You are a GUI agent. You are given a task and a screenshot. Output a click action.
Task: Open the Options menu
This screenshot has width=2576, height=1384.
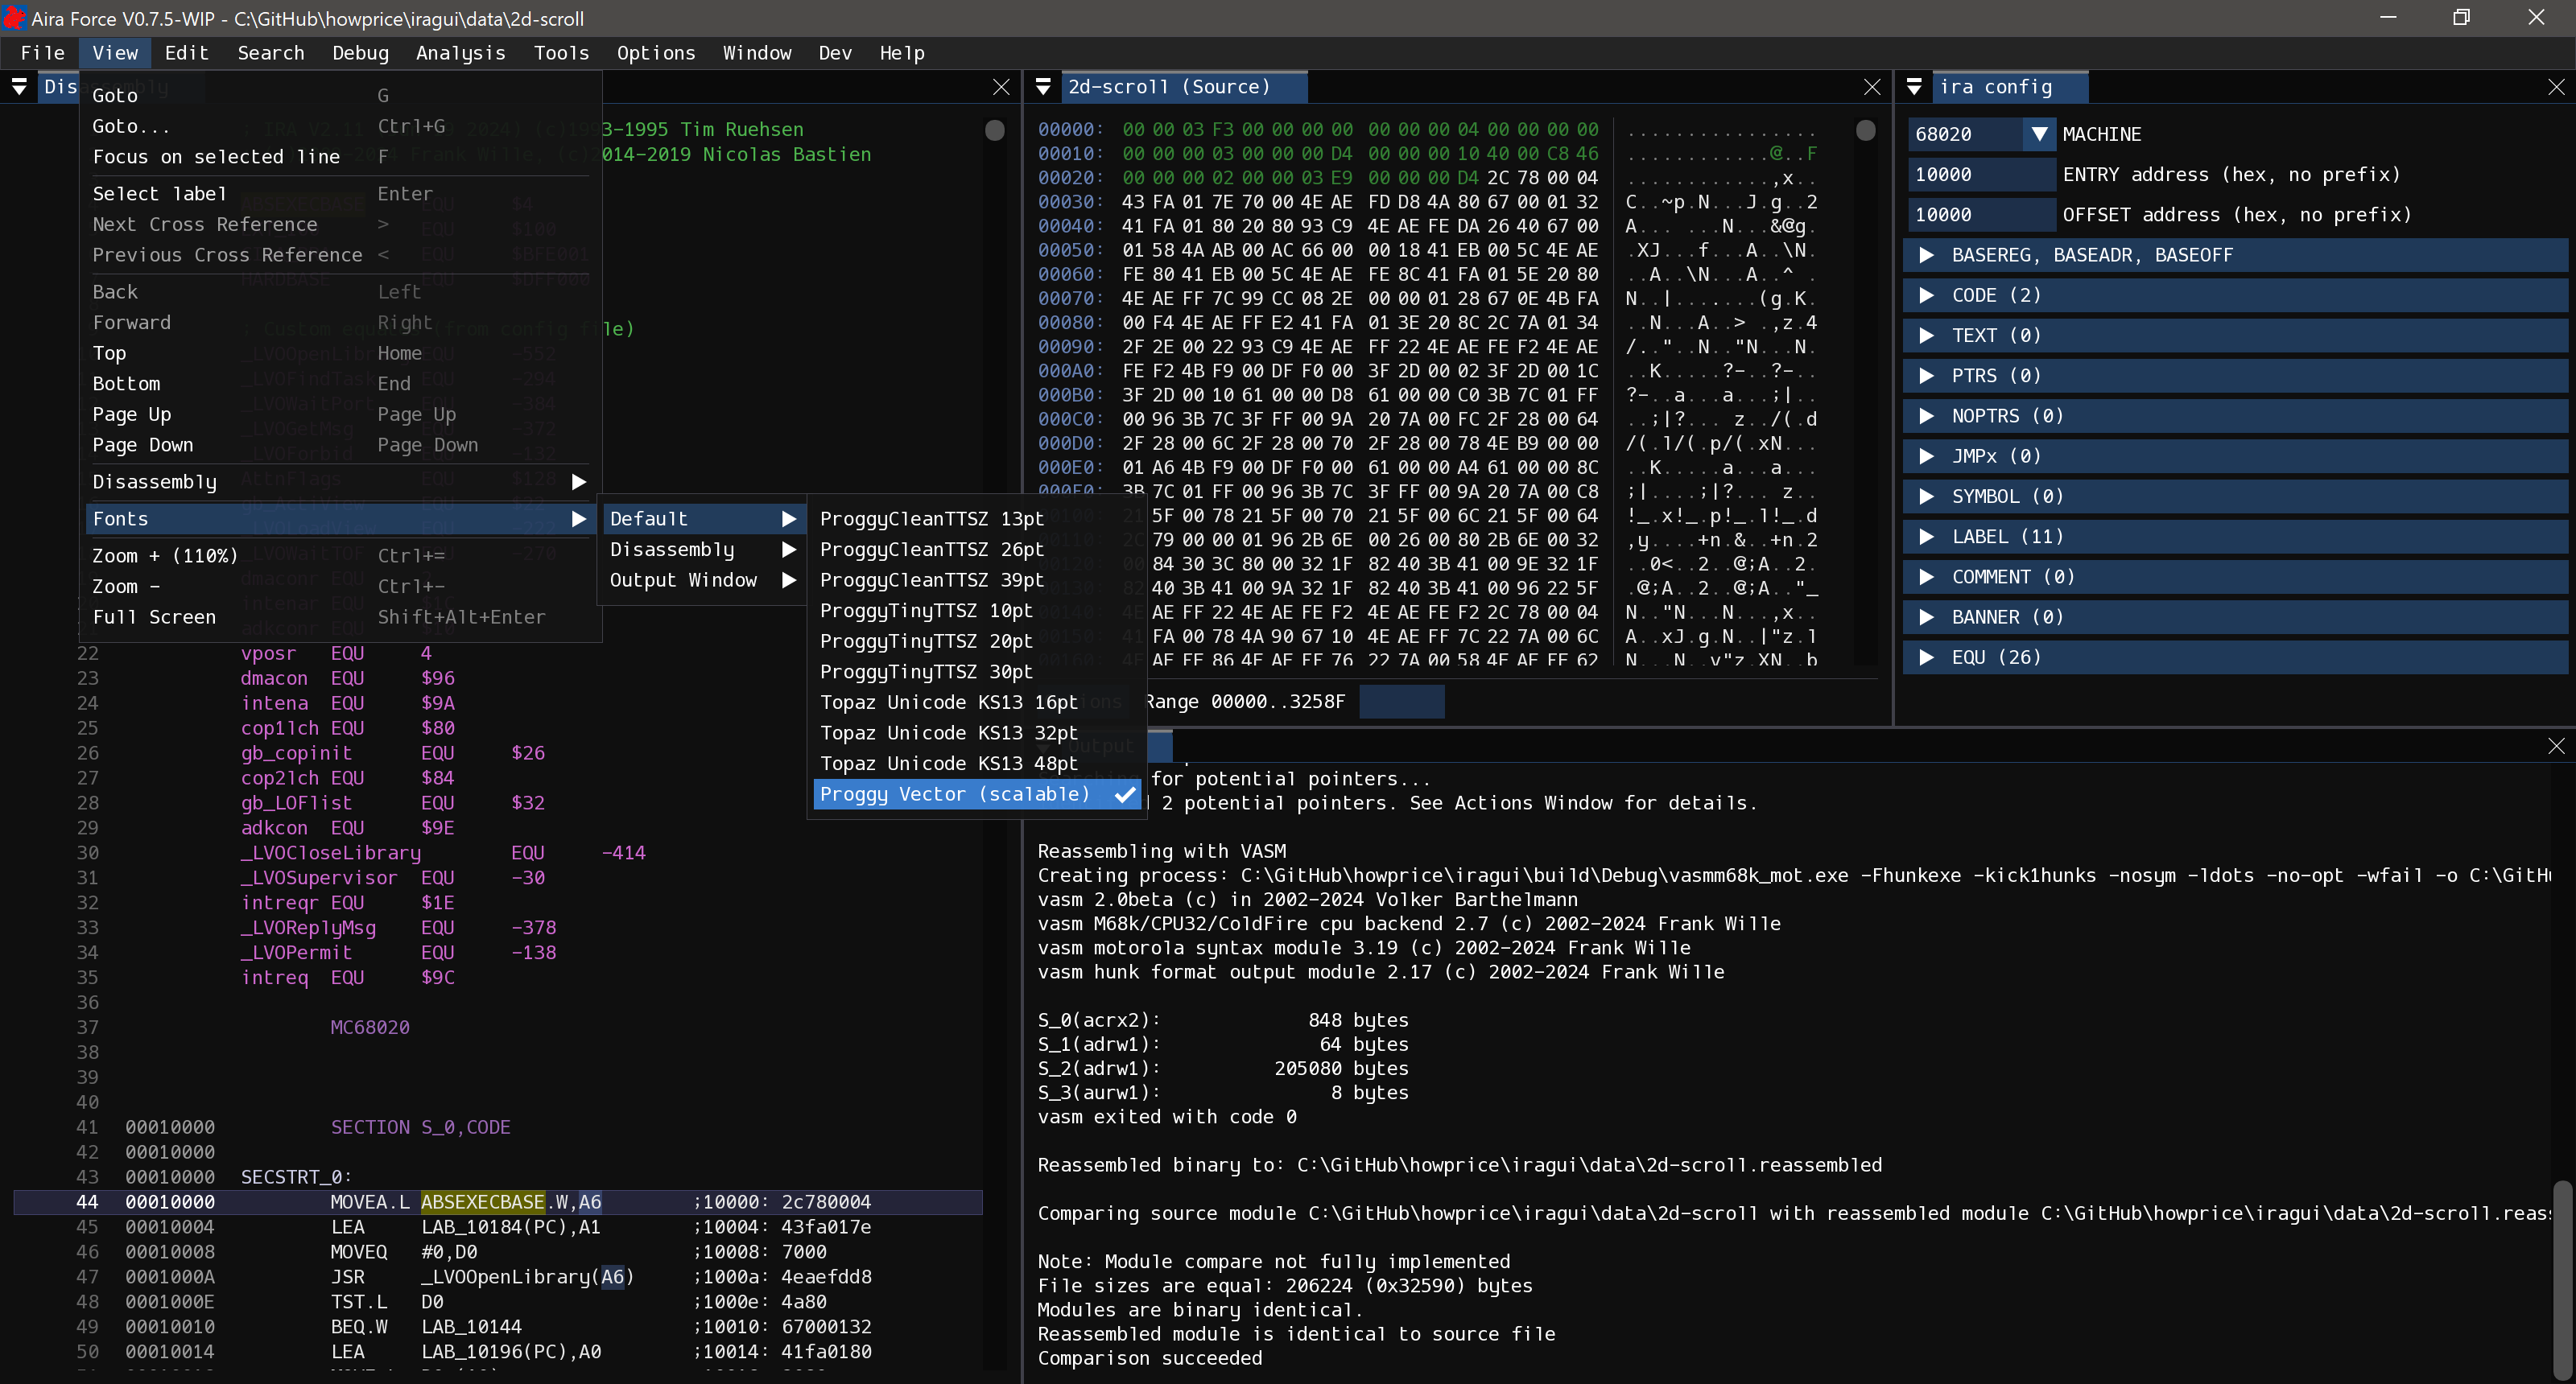(656, 53)
